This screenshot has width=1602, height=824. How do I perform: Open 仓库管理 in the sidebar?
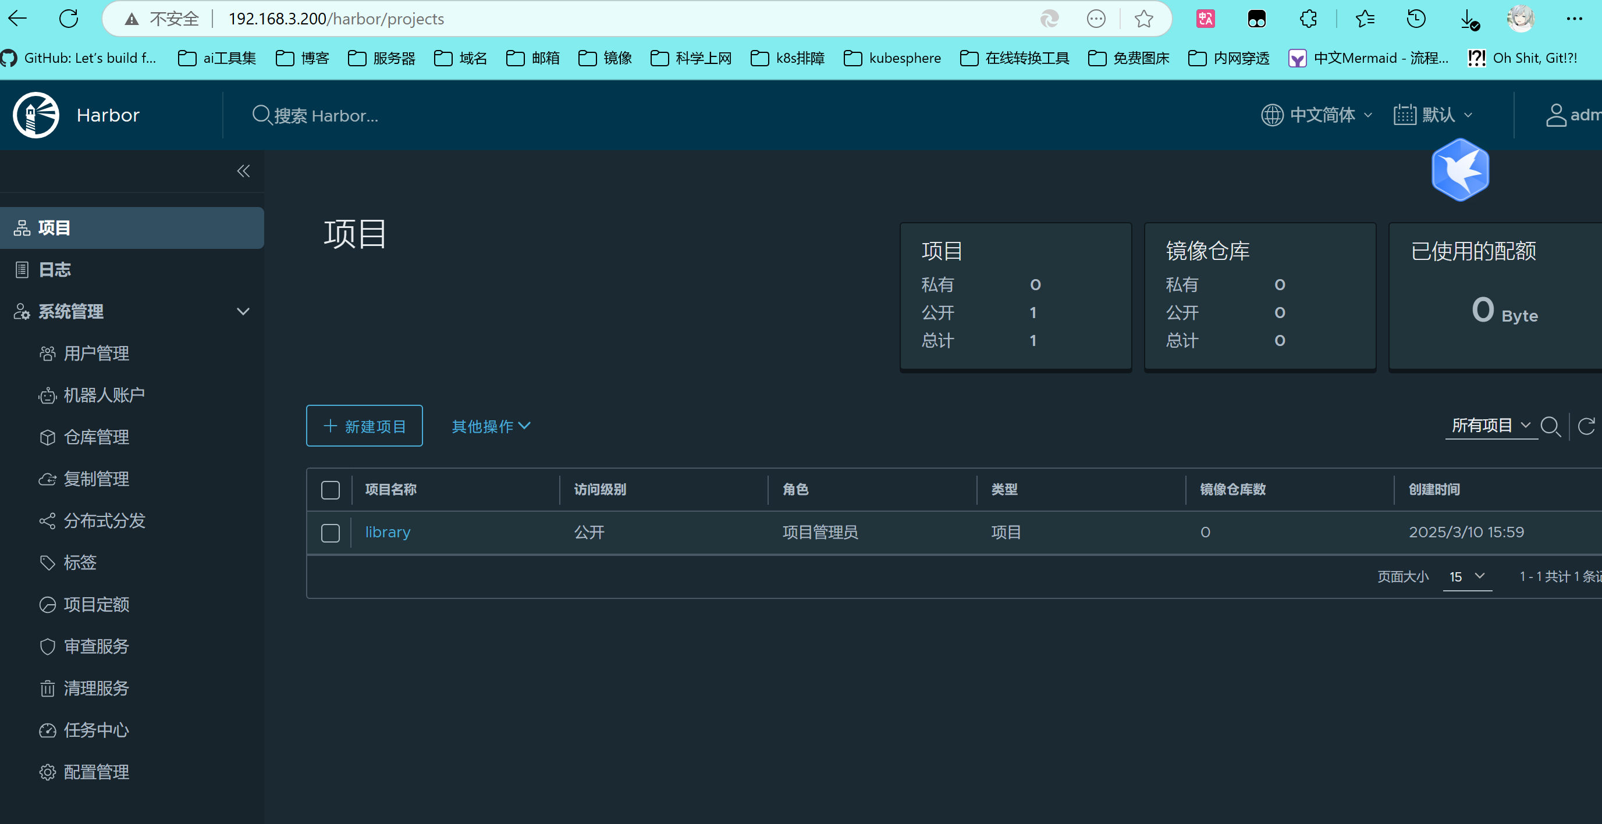tap(97, 437)
